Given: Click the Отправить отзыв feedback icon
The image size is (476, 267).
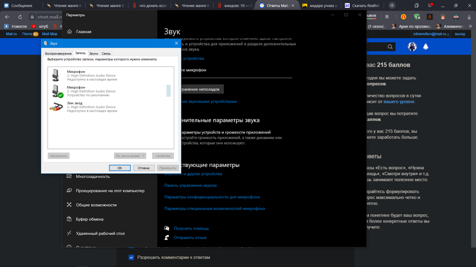Looking at the screenshot, I should pyautogui.click(x=167, y=238).
